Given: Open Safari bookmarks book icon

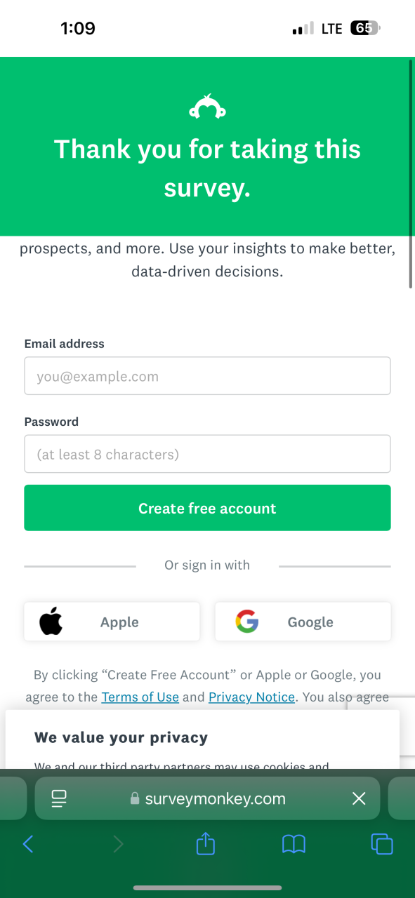Looking at the screenshot, I should 294,843.
